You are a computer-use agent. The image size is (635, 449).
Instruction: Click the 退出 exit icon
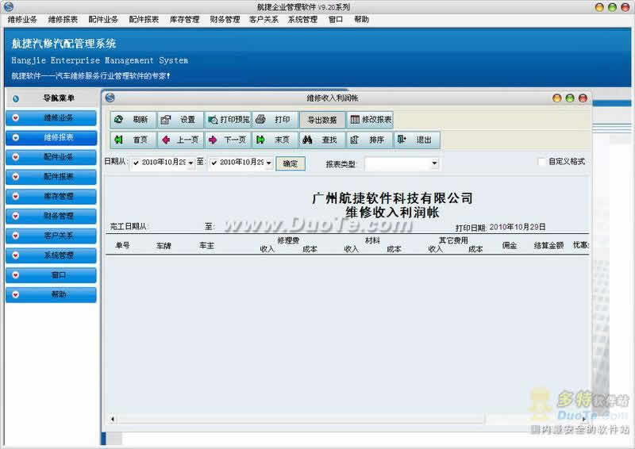click(x=402, y=140)
